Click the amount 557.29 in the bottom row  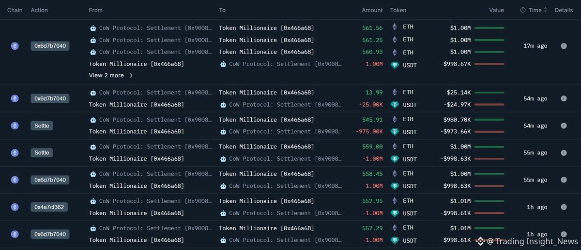(x=372, y=228)
